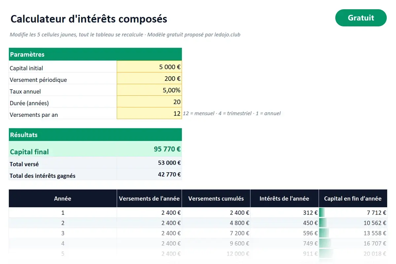Select the end-of-year capital 10 562 €
Screen dimensions: 396x264
coord(353,223)
